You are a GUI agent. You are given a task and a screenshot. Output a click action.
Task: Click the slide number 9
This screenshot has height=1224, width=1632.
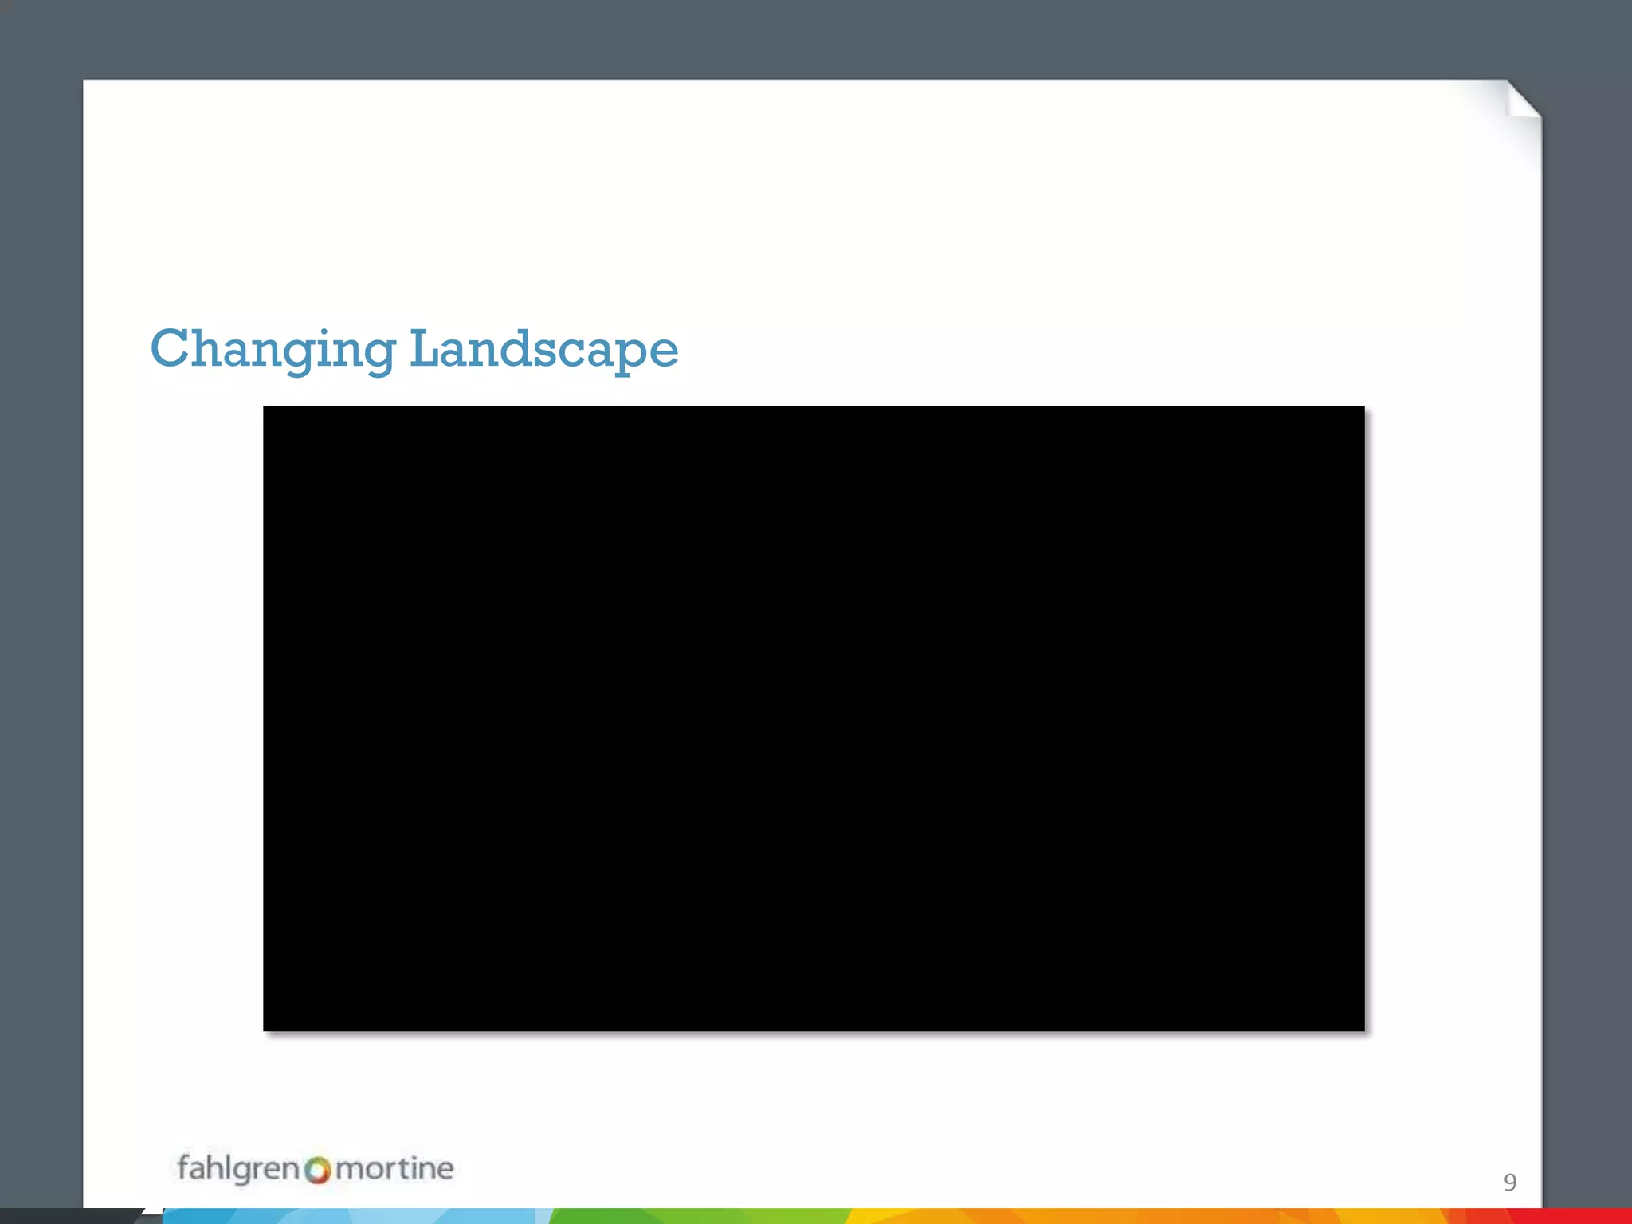click(x=1510, y=1182)
